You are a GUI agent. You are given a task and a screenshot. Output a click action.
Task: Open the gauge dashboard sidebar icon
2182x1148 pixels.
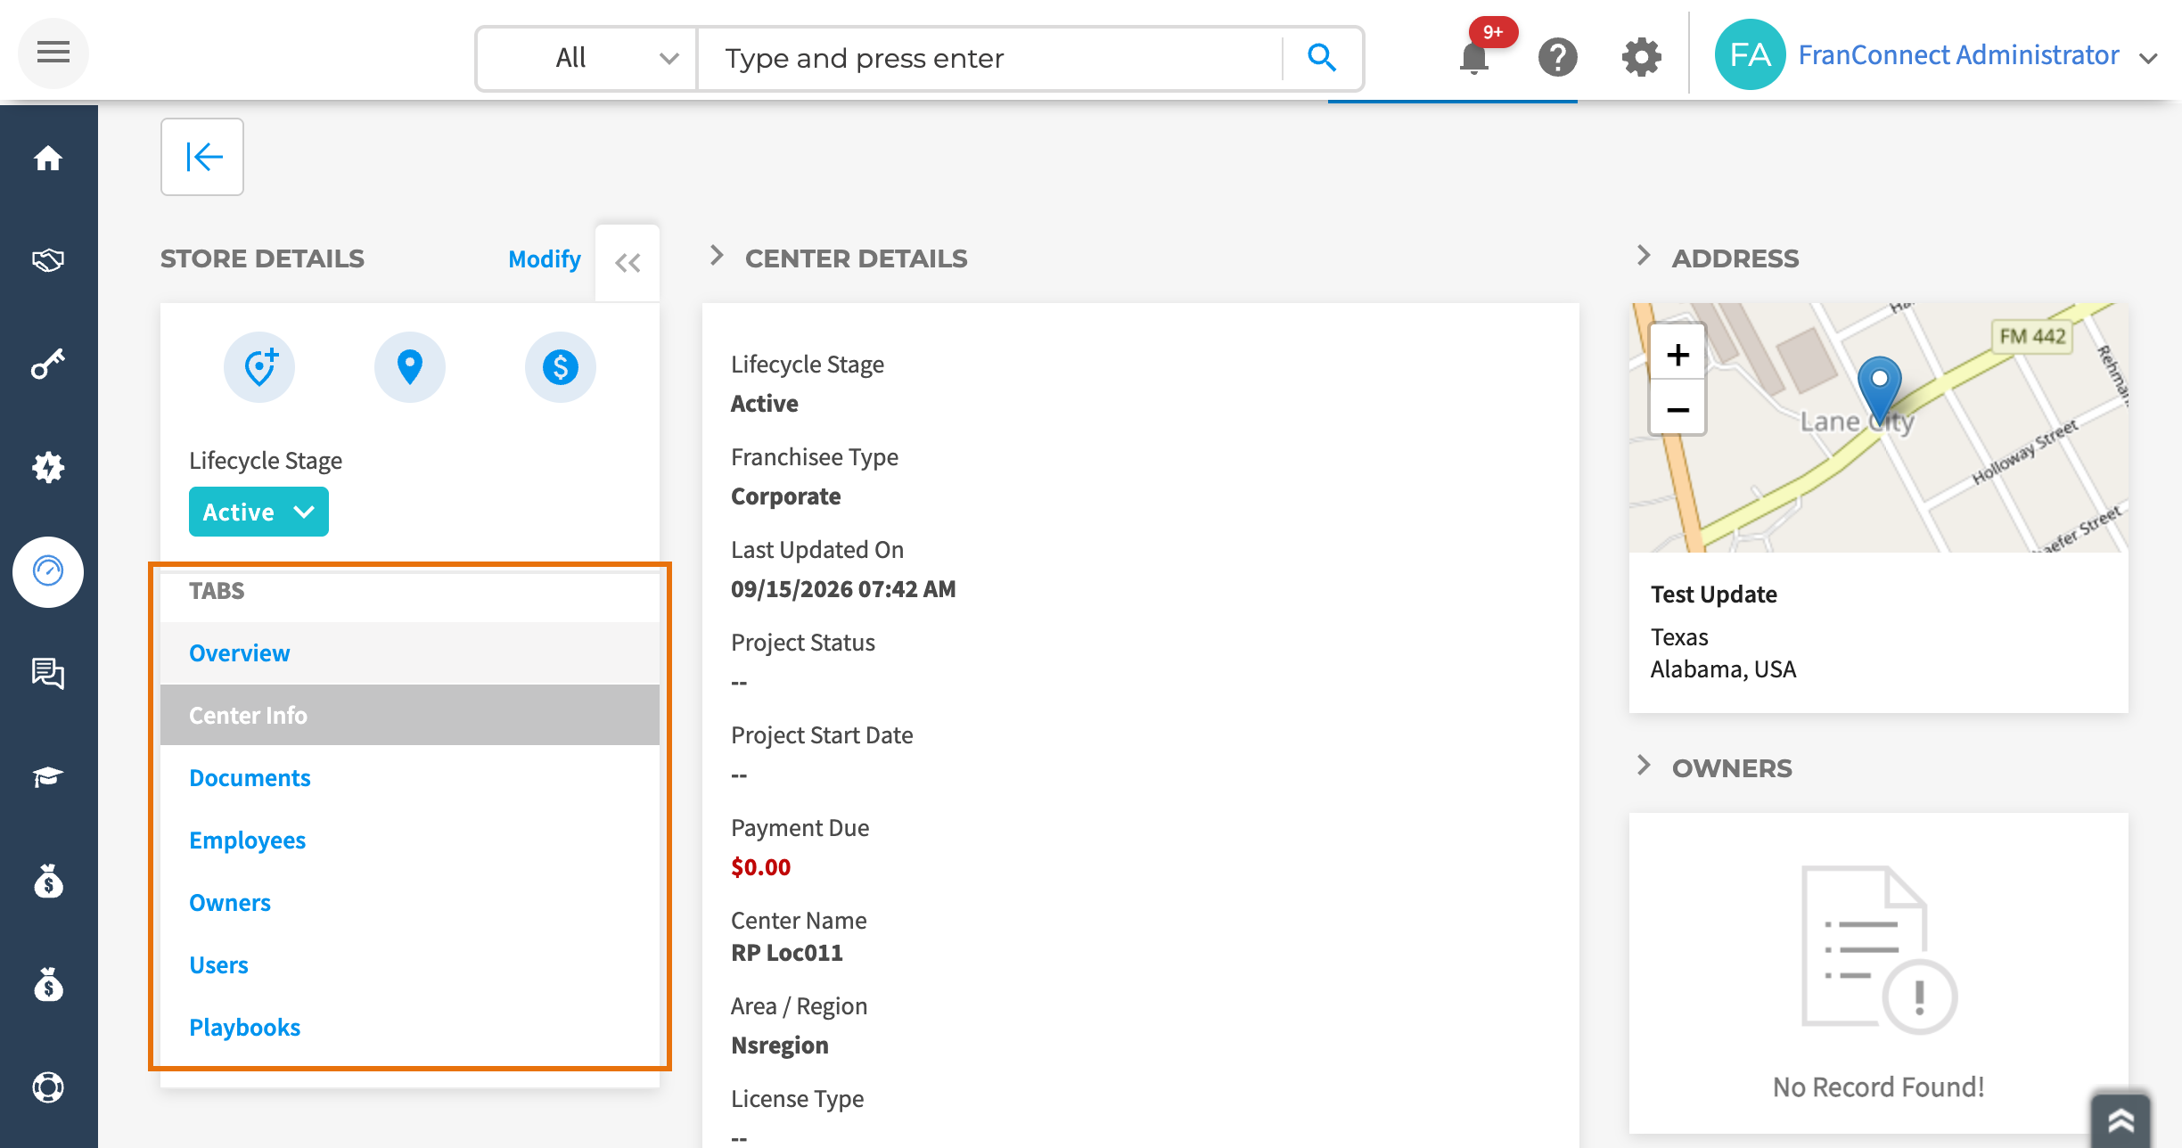click(x=48, y=571)
